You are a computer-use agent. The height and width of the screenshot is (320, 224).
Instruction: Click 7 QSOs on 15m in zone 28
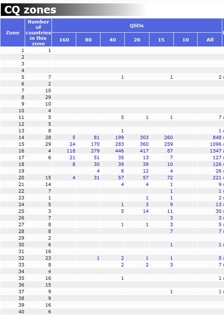pos(171,231)
